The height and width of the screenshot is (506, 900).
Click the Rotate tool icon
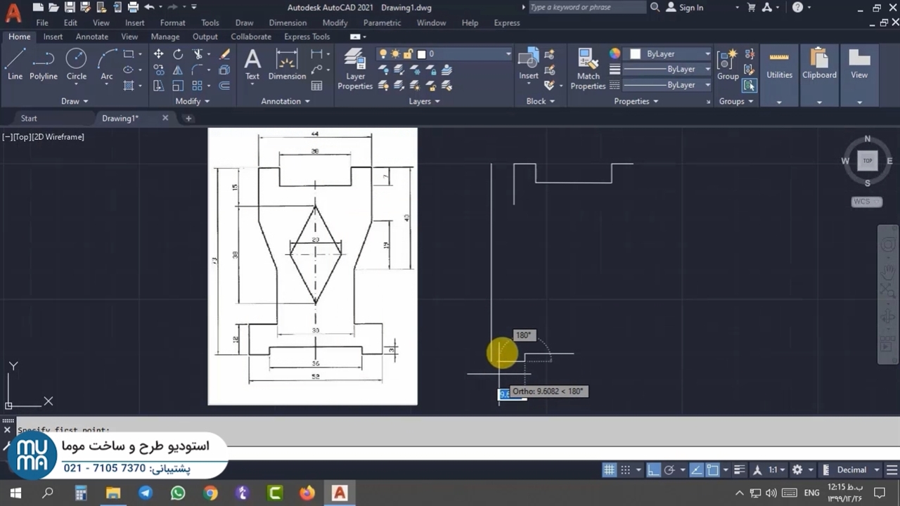click(178, 54)
